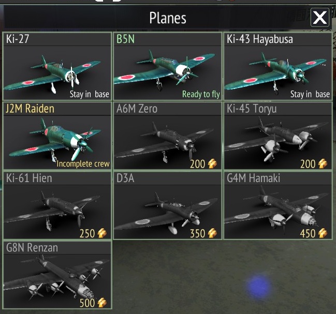Click the gold cube icon on Ki-45 Toryu

click(323, 164)
